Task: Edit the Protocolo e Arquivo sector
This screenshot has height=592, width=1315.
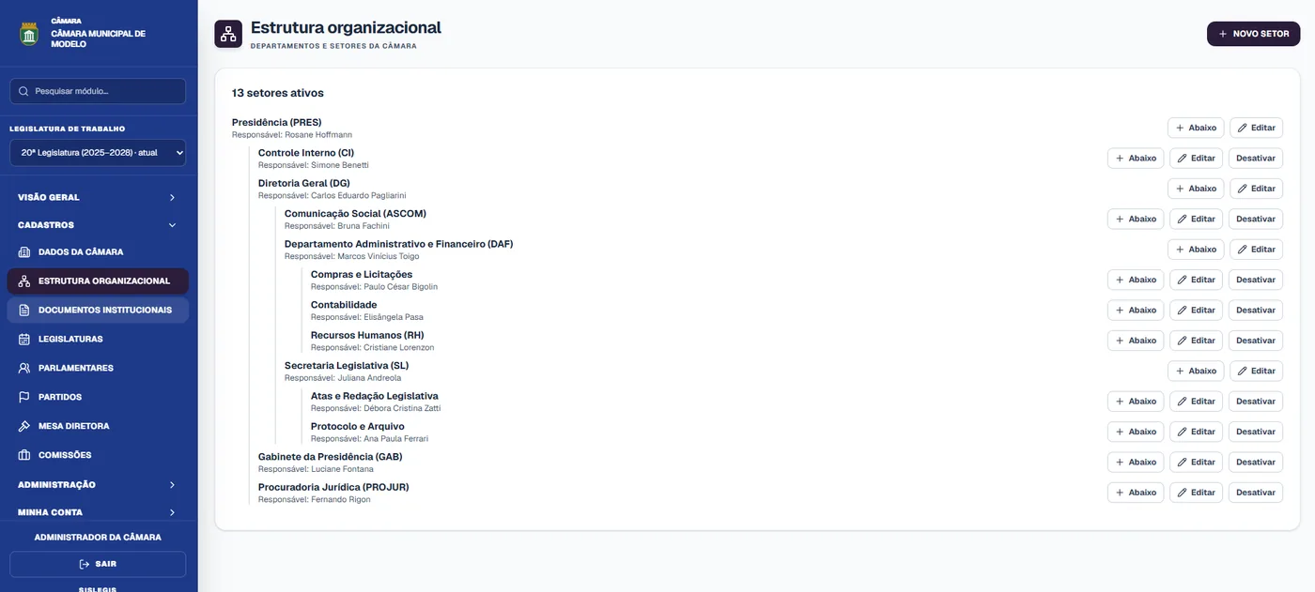Action: click(x=1196, y=432)
